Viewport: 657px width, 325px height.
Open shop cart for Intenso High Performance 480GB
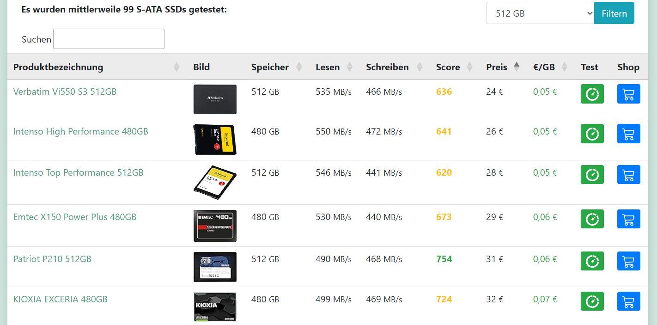click(x=628, y=134)
